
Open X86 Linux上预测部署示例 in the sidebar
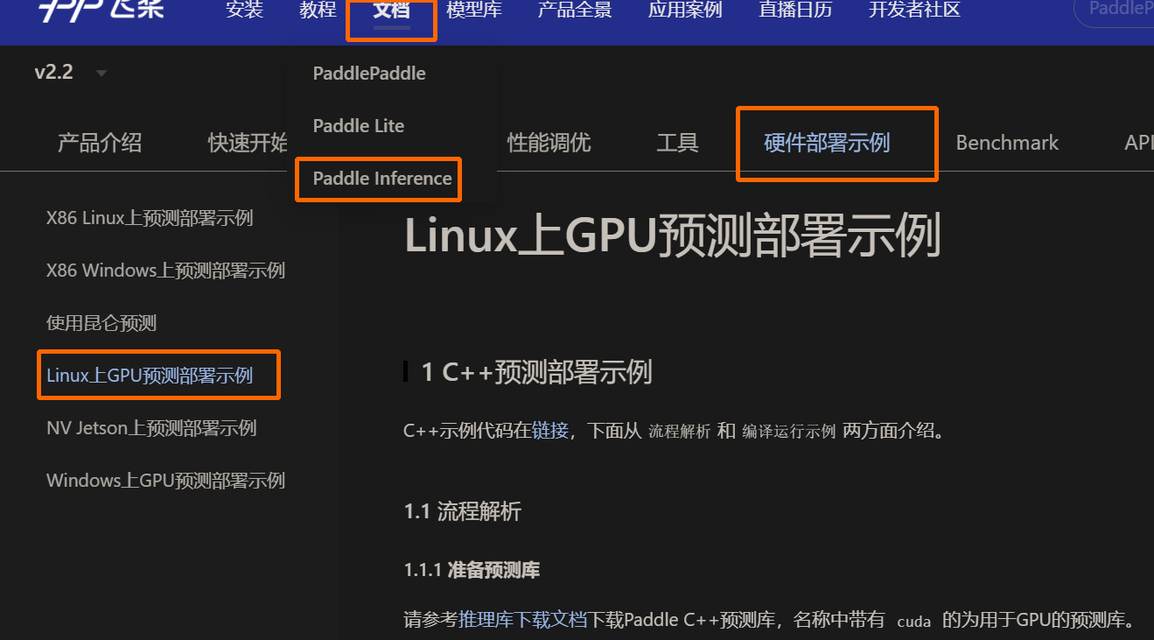[x=149, y=217]
